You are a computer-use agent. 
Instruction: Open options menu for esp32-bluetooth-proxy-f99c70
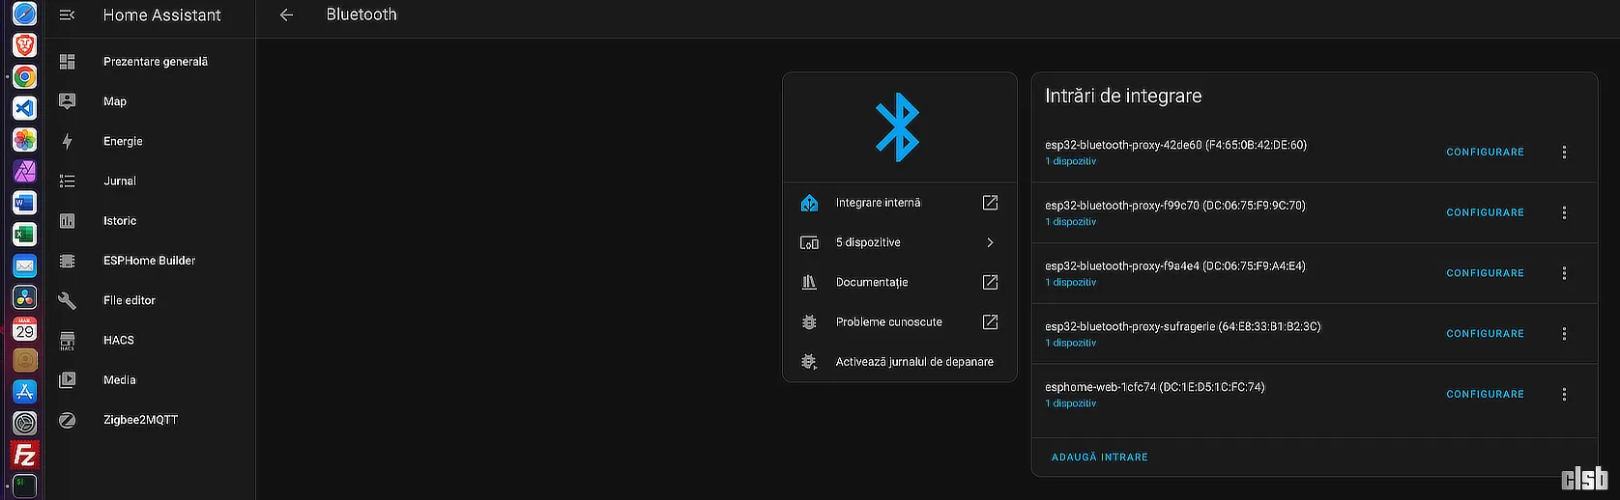tap(1564, 212)
